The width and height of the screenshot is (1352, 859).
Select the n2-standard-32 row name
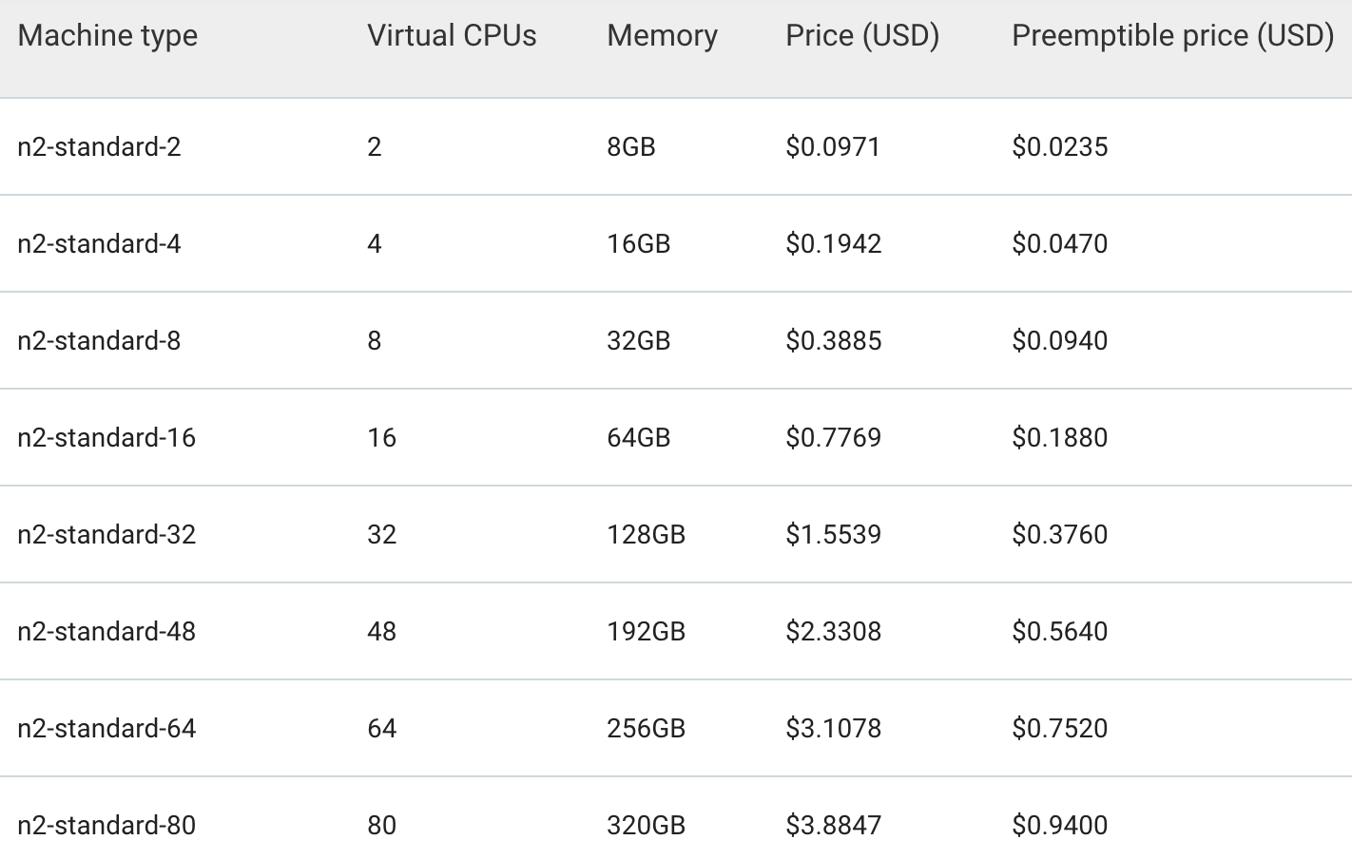pos(106,535)
